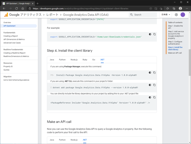This screenshot has width=191, height=144.
Task: Click the search magnifier icon
Action: click(x=131, y=15)
